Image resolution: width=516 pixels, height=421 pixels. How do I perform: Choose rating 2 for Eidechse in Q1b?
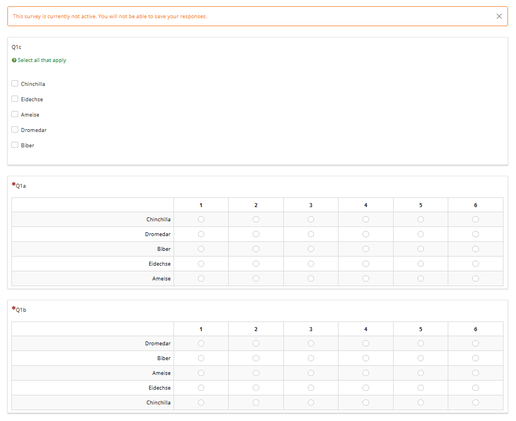click(256, 388)
